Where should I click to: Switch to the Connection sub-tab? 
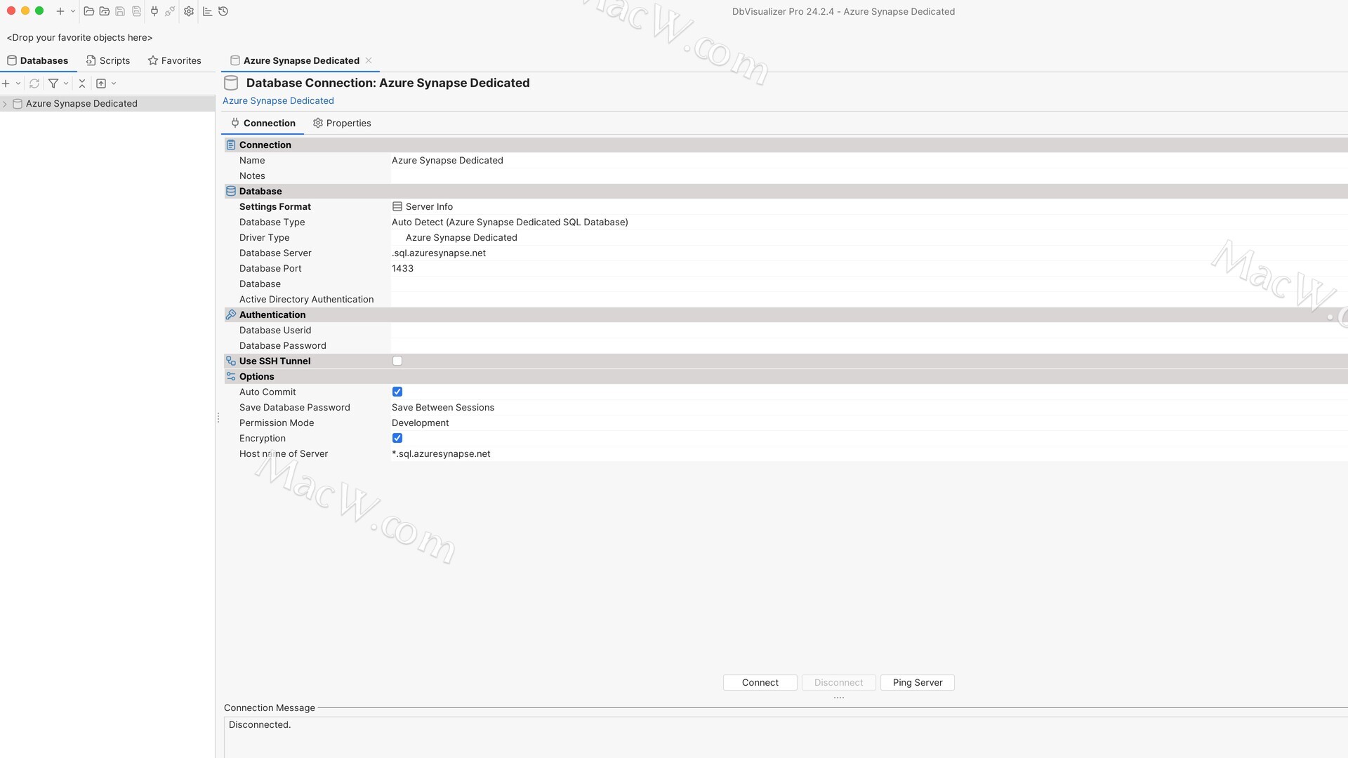pos(263,123)
